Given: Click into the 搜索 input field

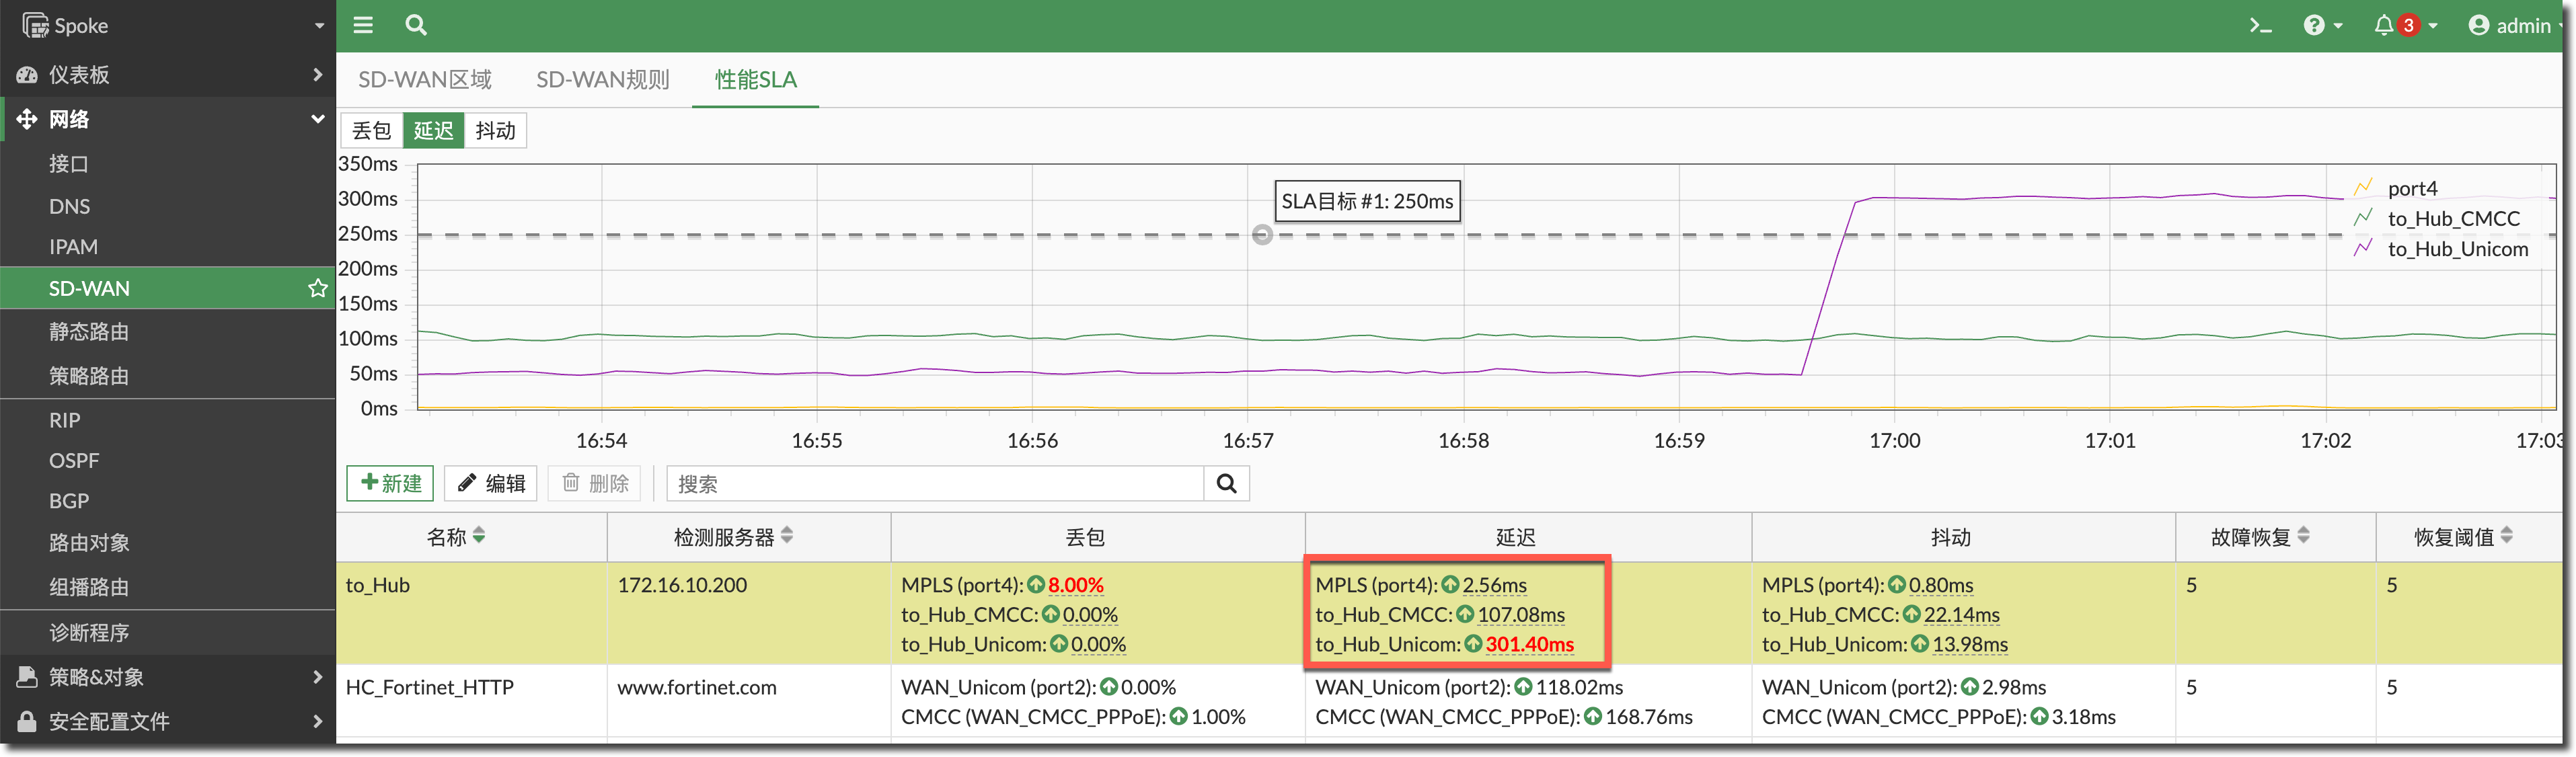Looking at the screenshot, I should click(934, 484).
